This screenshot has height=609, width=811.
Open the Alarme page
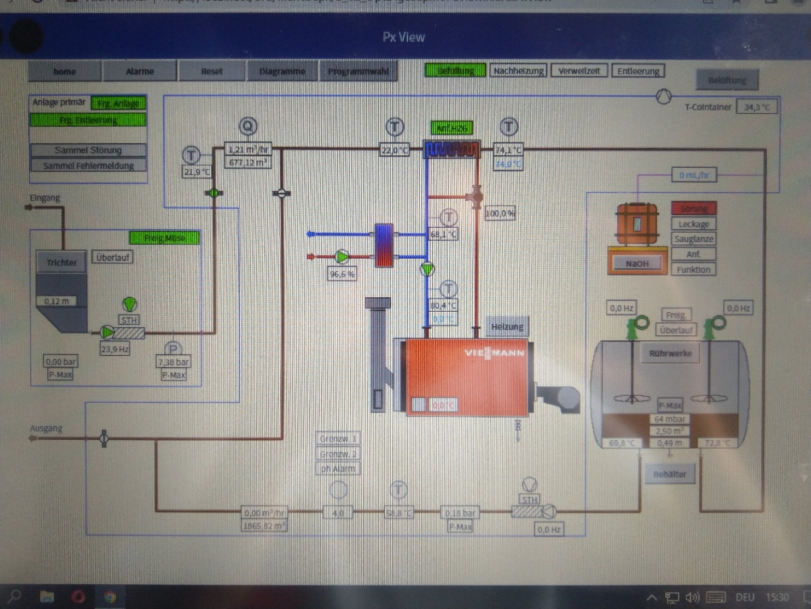(x=139, y=71)
